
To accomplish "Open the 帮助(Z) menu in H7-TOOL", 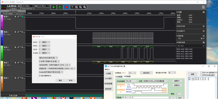I will pyautogui.click(x=107, y=69).
